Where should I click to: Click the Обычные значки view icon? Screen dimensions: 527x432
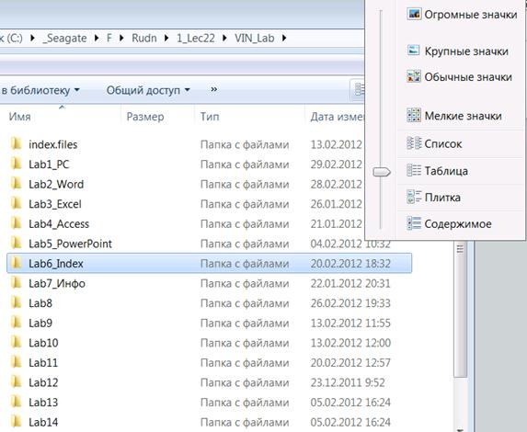click(414, 76)
